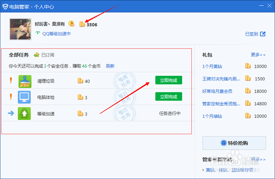Click 立即完成 for 电脑体检 task

point(169,96)
